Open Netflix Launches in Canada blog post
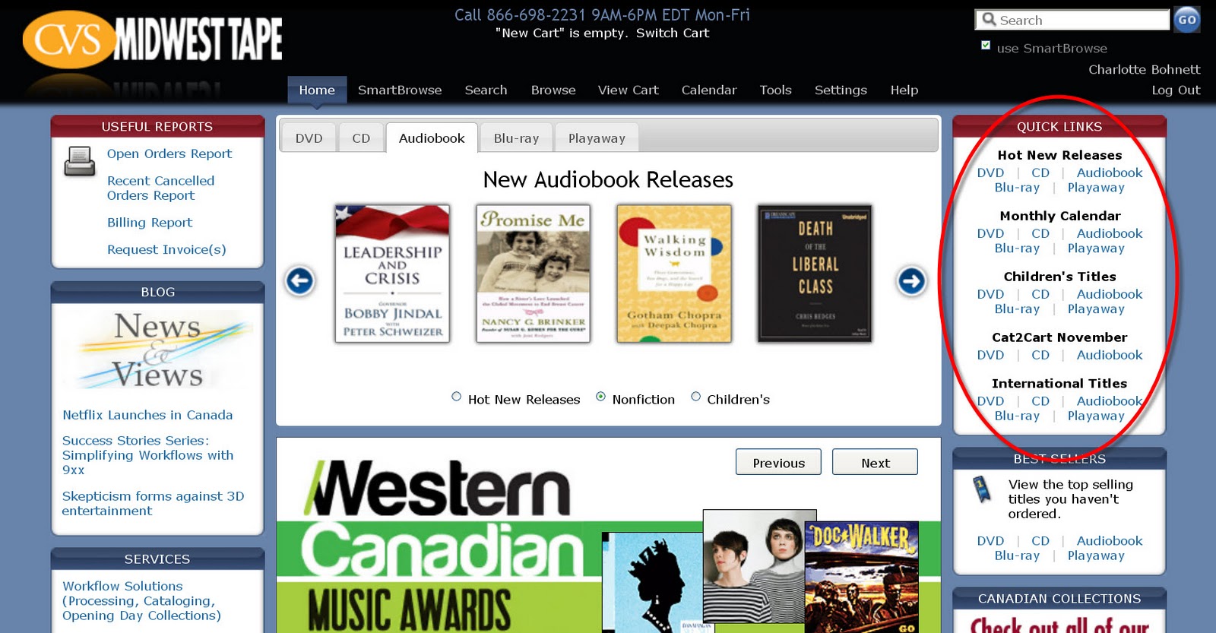The height and width of the screenshot is (633, 1216). 147,415
